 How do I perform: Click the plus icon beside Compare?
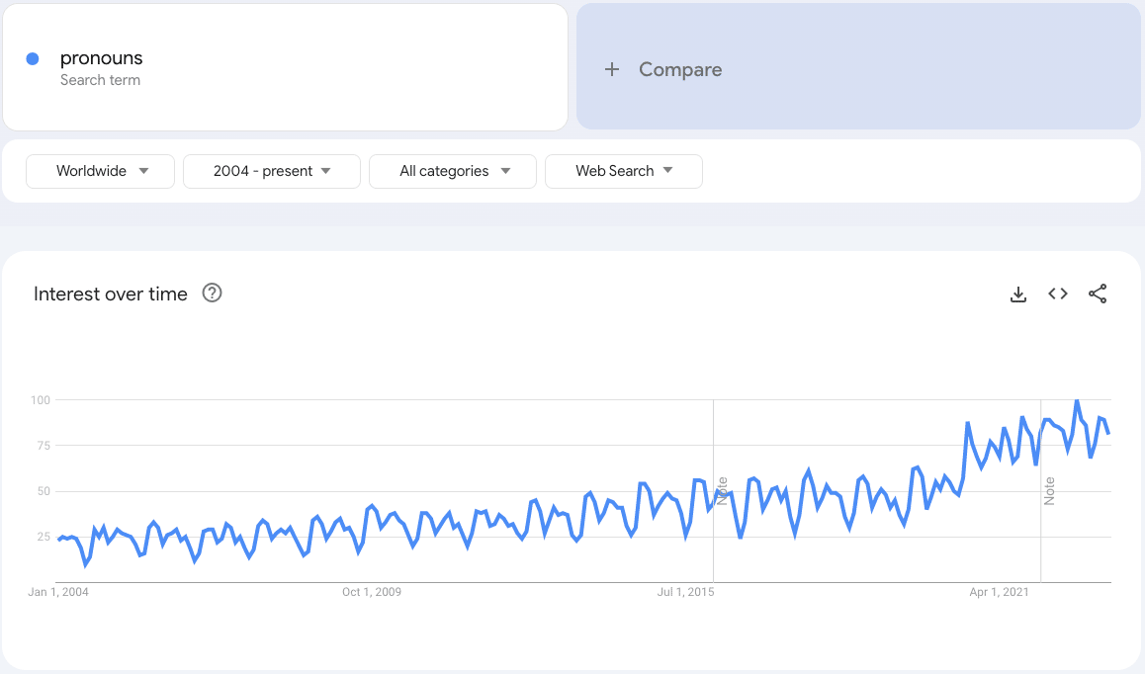coord(612,69)
